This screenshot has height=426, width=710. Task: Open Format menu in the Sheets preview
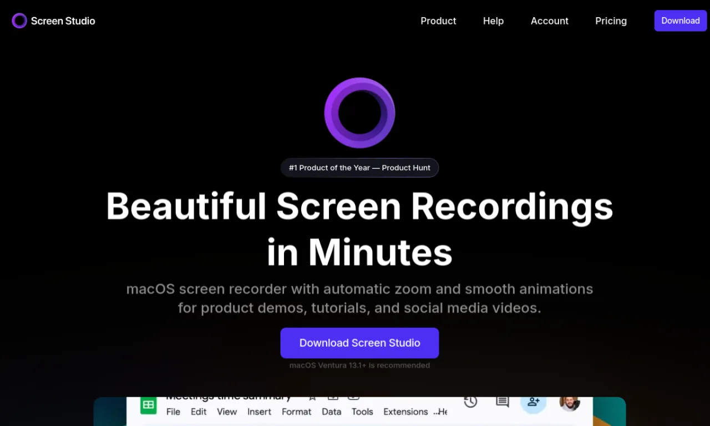point(296,412)
